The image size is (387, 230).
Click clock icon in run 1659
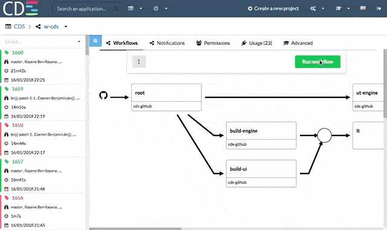click(7, 107)
